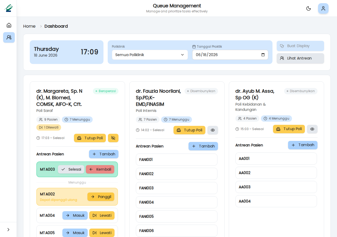Mark MTA003 as Selesai
Viewport: 337px width, 237px height.
click(71, 169)
